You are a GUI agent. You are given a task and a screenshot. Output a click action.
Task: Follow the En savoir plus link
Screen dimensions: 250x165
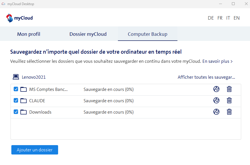click(x=217, y=61)
